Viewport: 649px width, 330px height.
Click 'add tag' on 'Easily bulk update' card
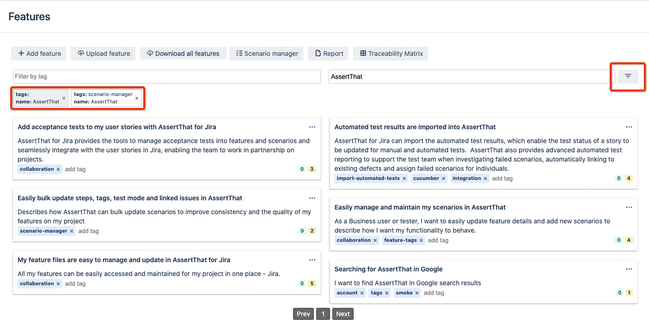click(88, 231)
